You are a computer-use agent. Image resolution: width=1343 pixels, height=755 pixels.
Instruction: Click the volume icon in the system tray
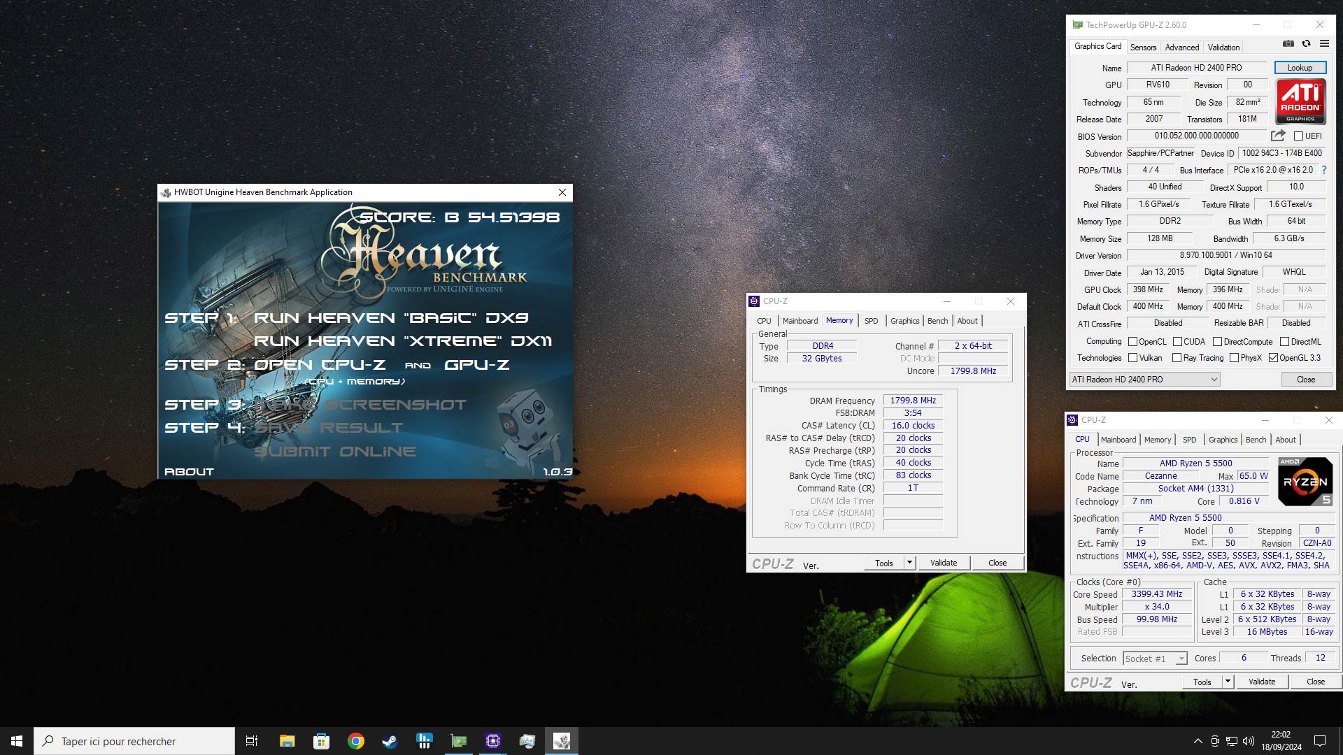click(1248, 741)
